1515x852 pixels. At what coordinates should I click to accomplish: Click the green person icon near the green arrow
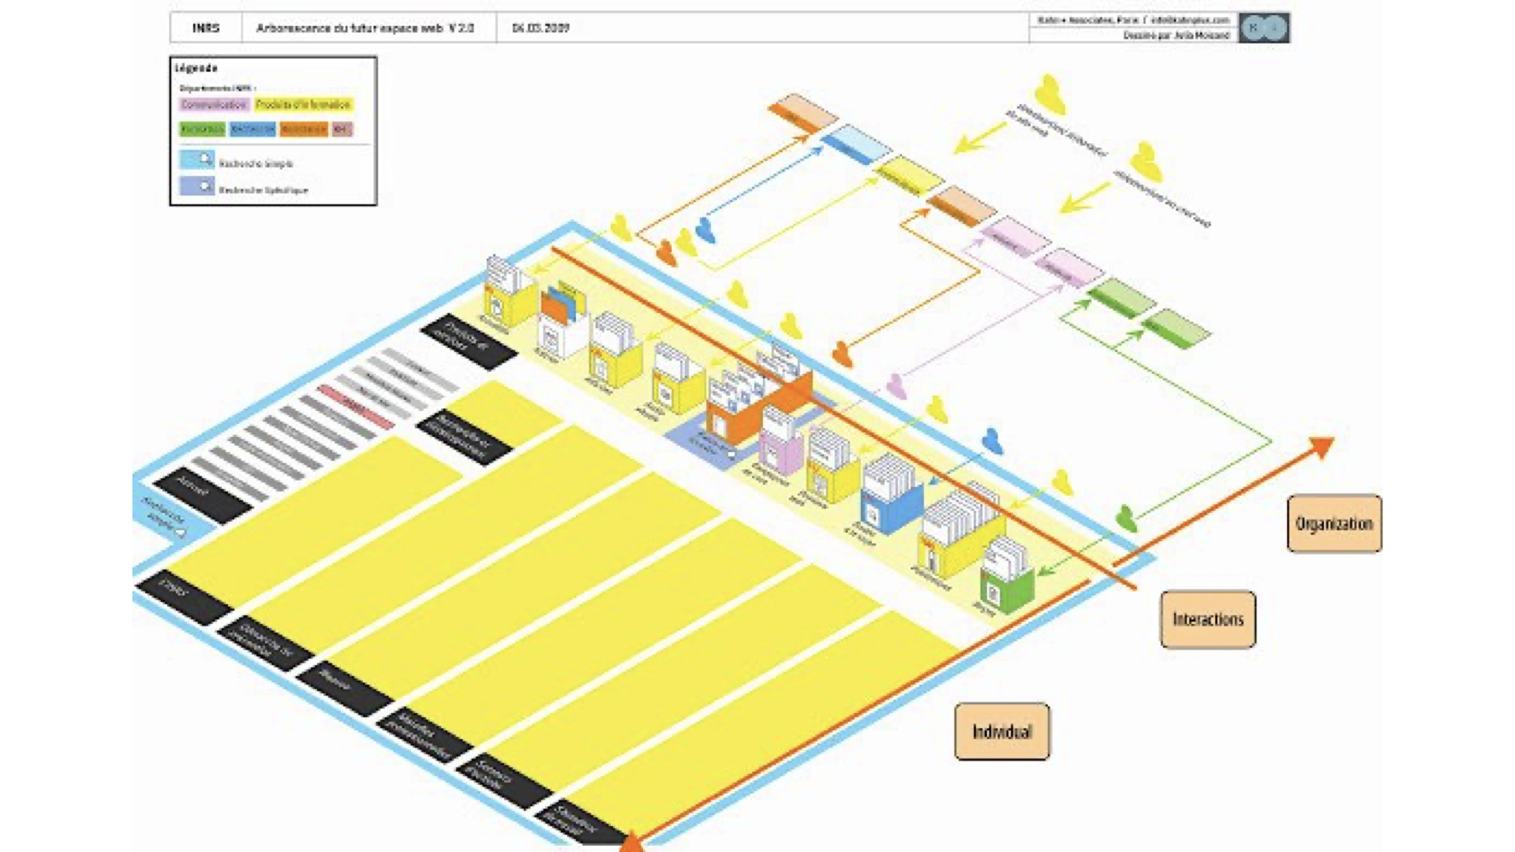click(x=1126, y=518)
